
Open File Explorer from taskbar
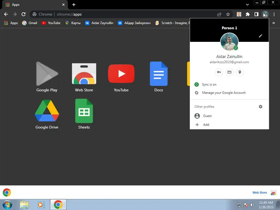pyautogui.click(x=24, y=205)
